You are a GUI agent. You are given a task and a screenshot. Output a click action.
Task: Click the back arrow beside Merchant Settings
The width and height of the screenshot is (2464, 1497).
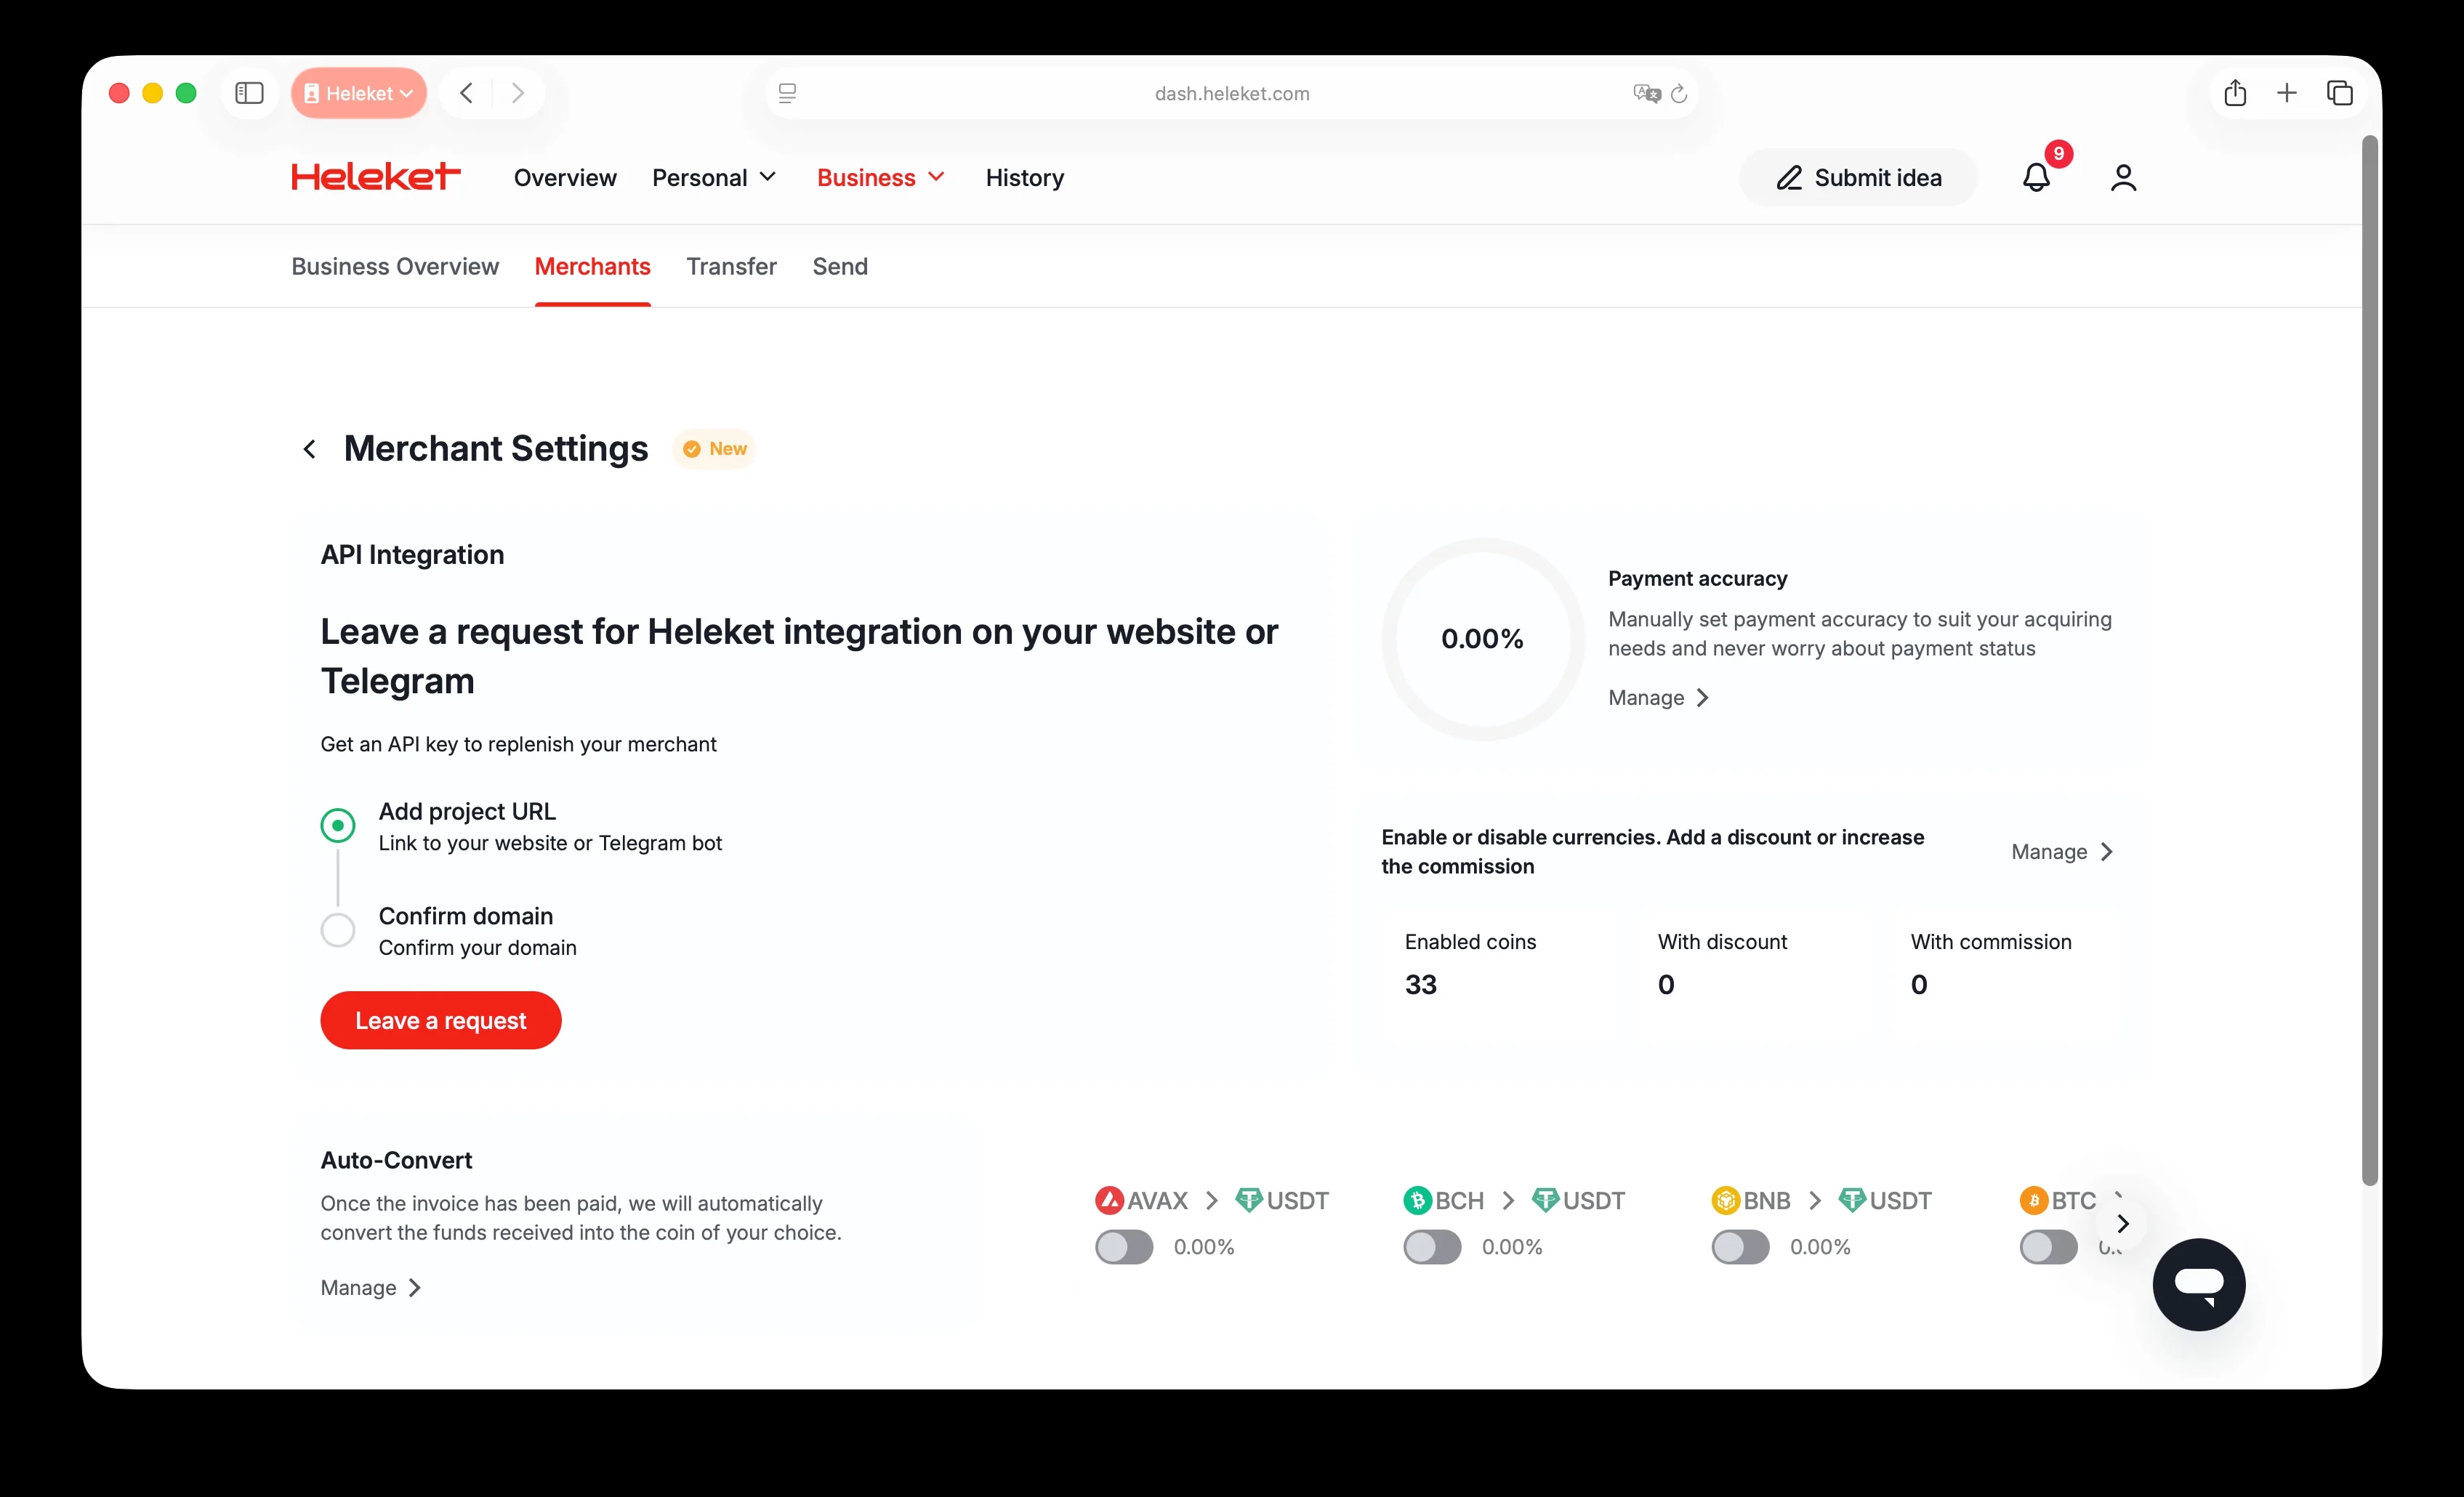310,449
